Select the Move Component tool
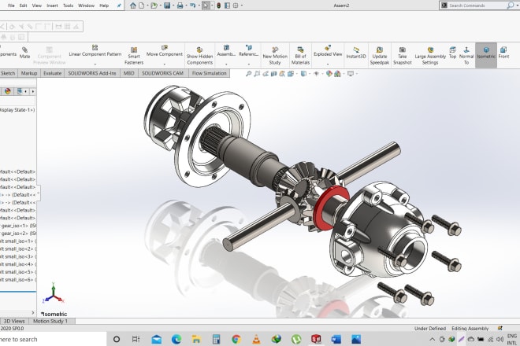The height and width of the screenshot is (346, 520). (x=165, y=50)
